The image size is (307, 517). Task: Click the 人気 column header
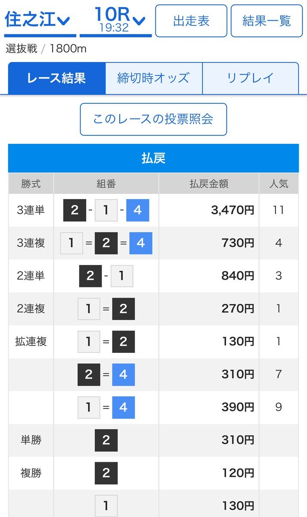pyautogui.click(x=279, y=184)
